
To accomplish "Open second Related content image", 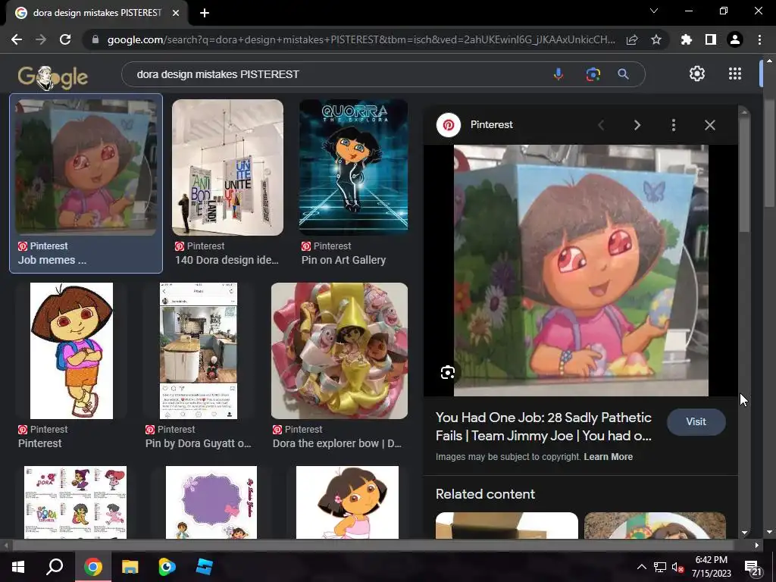I will point(655,526).
